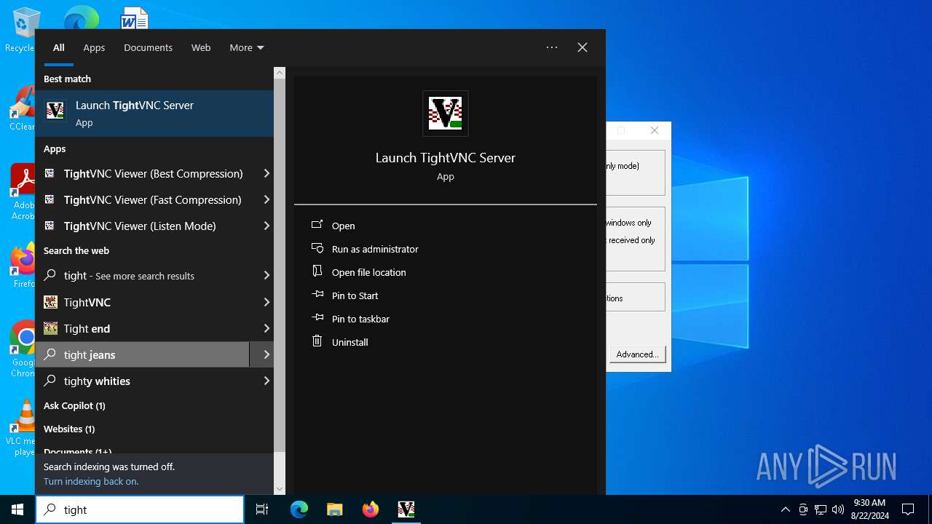The width and height of the screenshot is (932, 524).
Task: Click the search box containing 'tight'
Action: click(x=140, y=509)
